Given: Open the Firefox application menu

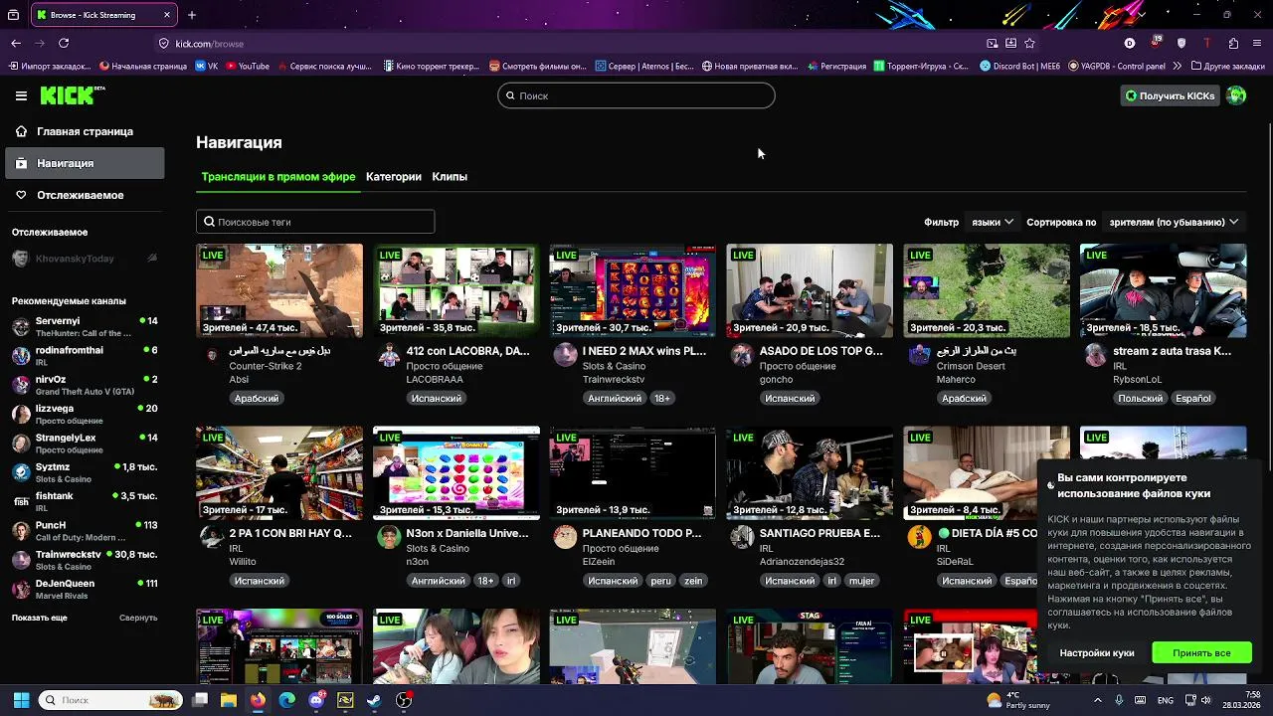Looking at the screenshot, I should (1258, 43).
